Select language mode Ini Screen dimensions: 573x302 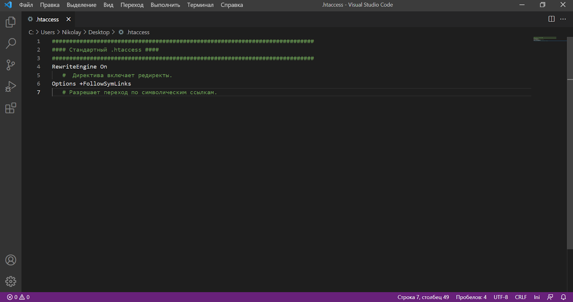click(x=537, y=297)
